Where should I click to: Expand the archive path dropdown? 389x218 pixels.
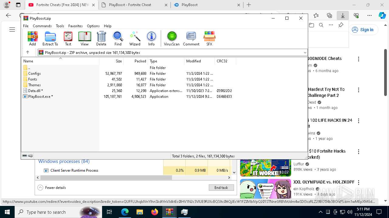pyautogui.click(x=305, y=53)
